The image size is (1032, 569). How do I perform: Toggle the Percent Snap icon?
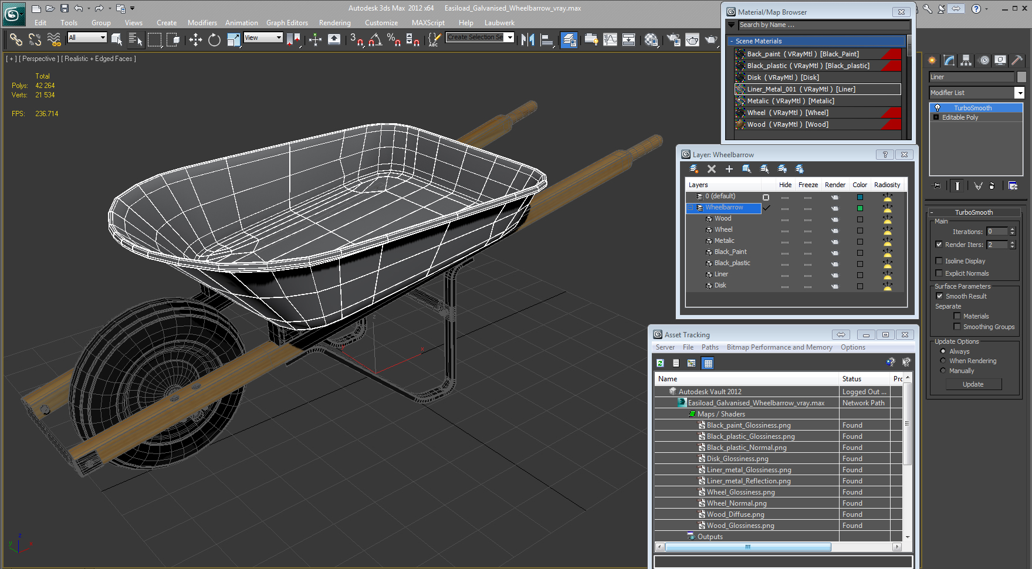[x=394, y=39]
